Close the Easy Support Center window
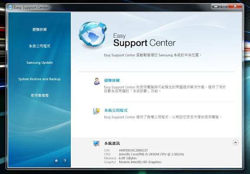The width and height of the screenshot is (250, 174). click(x=235, y=7)
